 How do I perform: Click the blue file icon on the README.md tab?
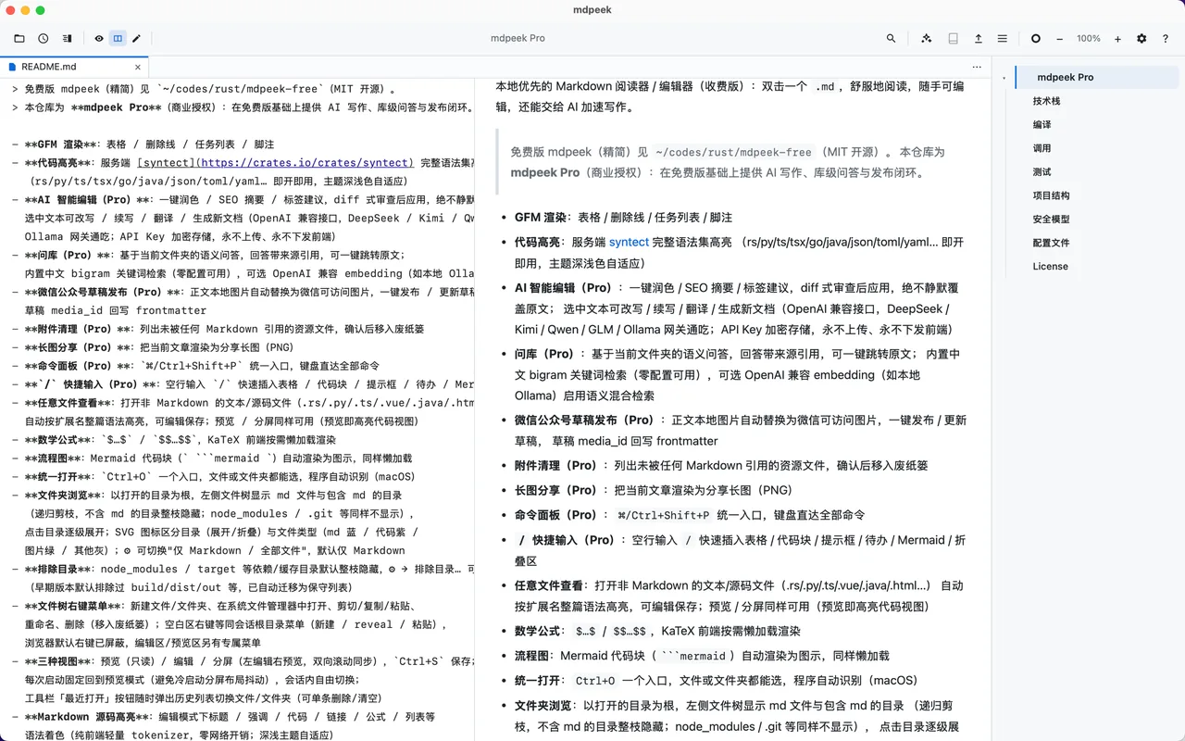(11, 67)
